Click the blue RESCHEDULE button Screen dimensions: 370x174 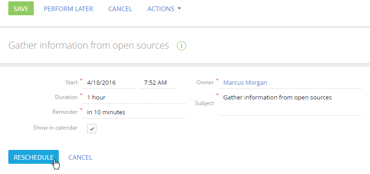point(33,157)
